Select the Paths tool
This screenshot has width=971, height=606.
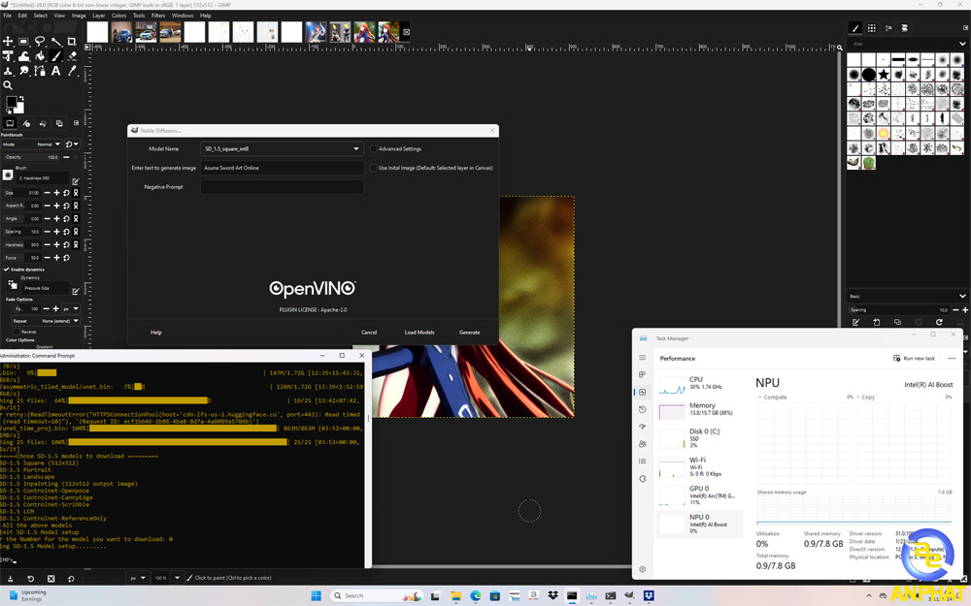40,71
